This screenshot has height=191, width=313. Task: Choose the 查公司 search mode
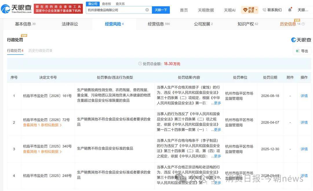[93, 4]
